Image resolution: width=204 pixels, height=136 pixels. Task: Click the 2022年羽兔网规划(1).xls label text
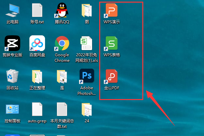tap(86, 58)
